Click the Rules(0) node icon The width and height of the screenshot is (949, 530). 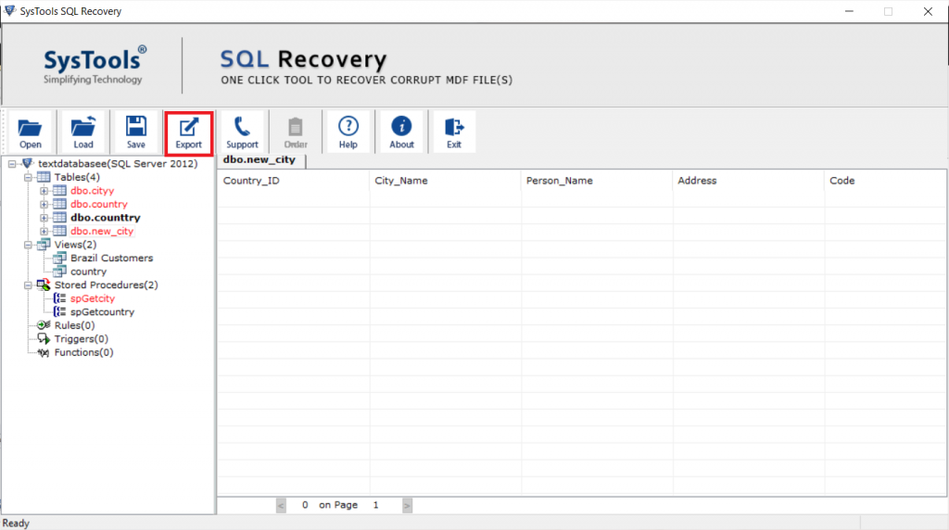pyautogui.click(x=44, y=325)
